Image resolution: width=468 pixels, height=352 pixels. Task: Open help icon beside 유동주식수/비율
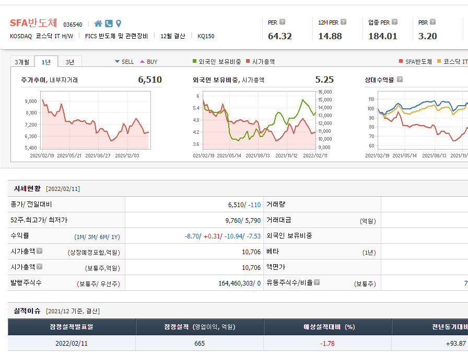[x=317, y=282]
